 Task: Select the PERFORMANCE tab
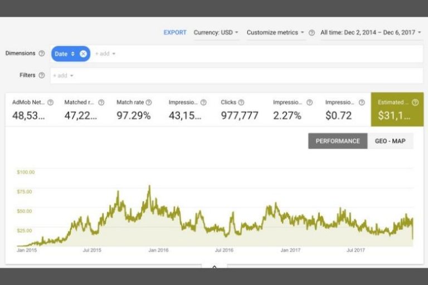pos(338,141)
